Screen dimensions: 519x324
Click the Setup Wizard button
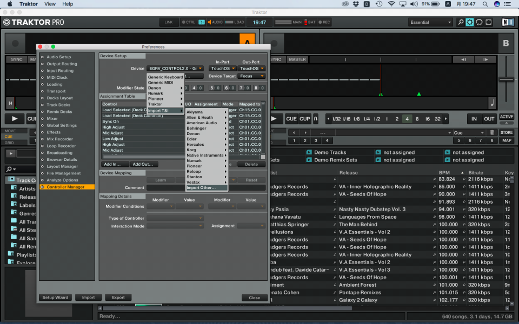pos(55,298)
